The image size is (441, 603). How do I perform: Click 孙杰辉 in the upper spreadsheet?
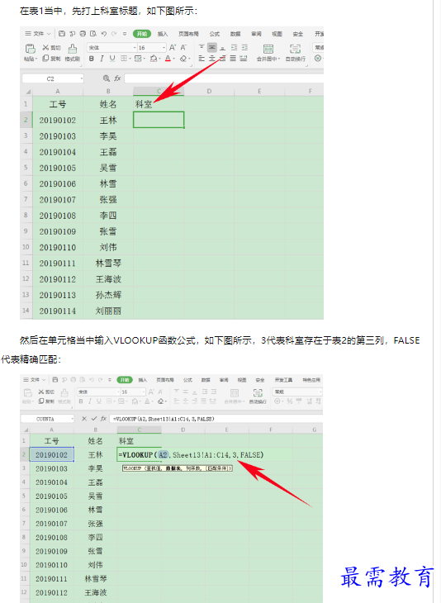click(108, 295)
